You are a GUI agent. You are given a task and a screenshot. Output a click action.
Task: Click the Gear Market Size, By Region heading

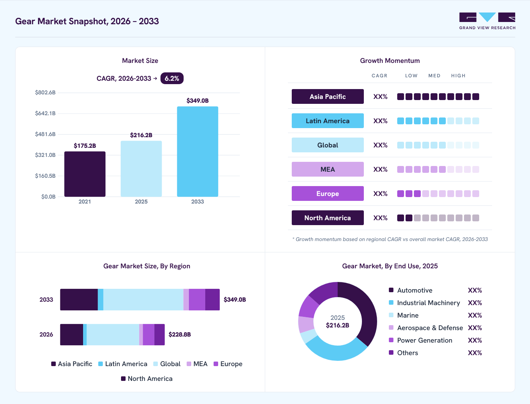pyautogui.click(x=147, y=266)
